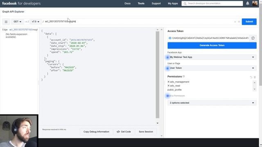Copy the access token with the clipboard icon

(x=253, y=38)
